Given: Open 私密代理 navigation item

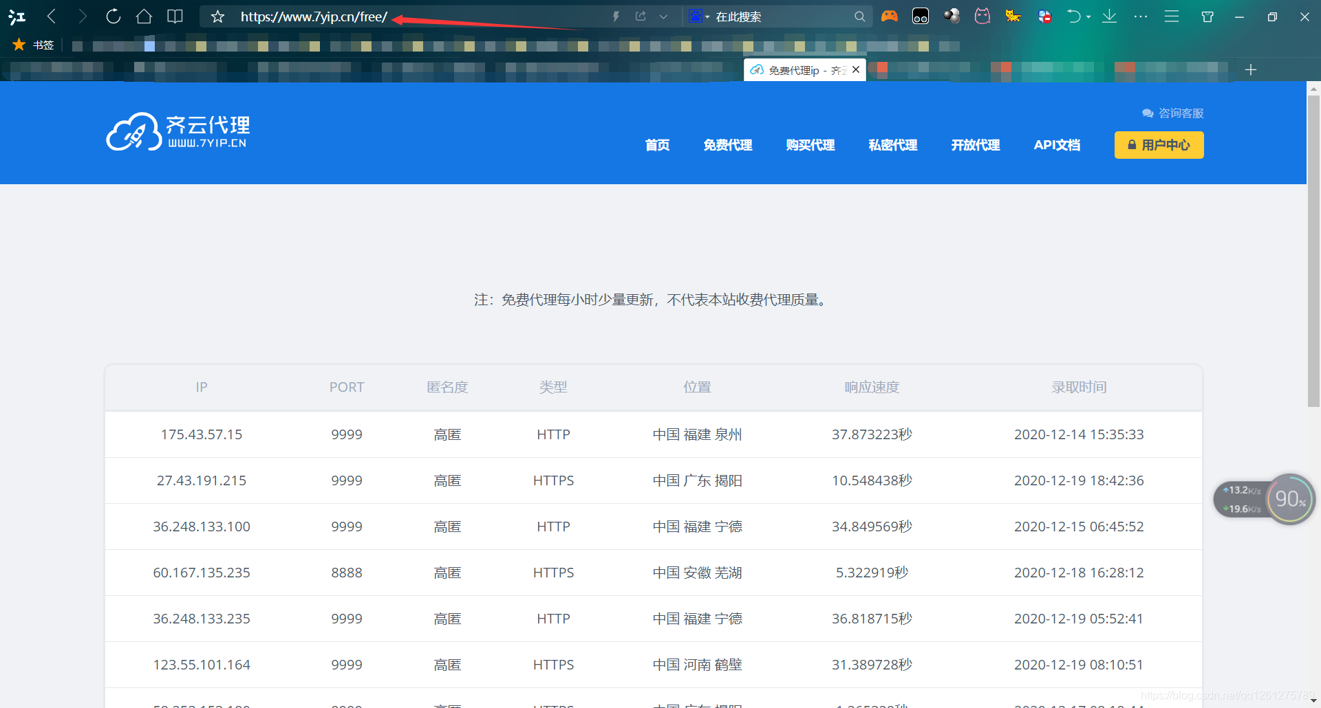Looking at the screenshot, I should 892,145.
